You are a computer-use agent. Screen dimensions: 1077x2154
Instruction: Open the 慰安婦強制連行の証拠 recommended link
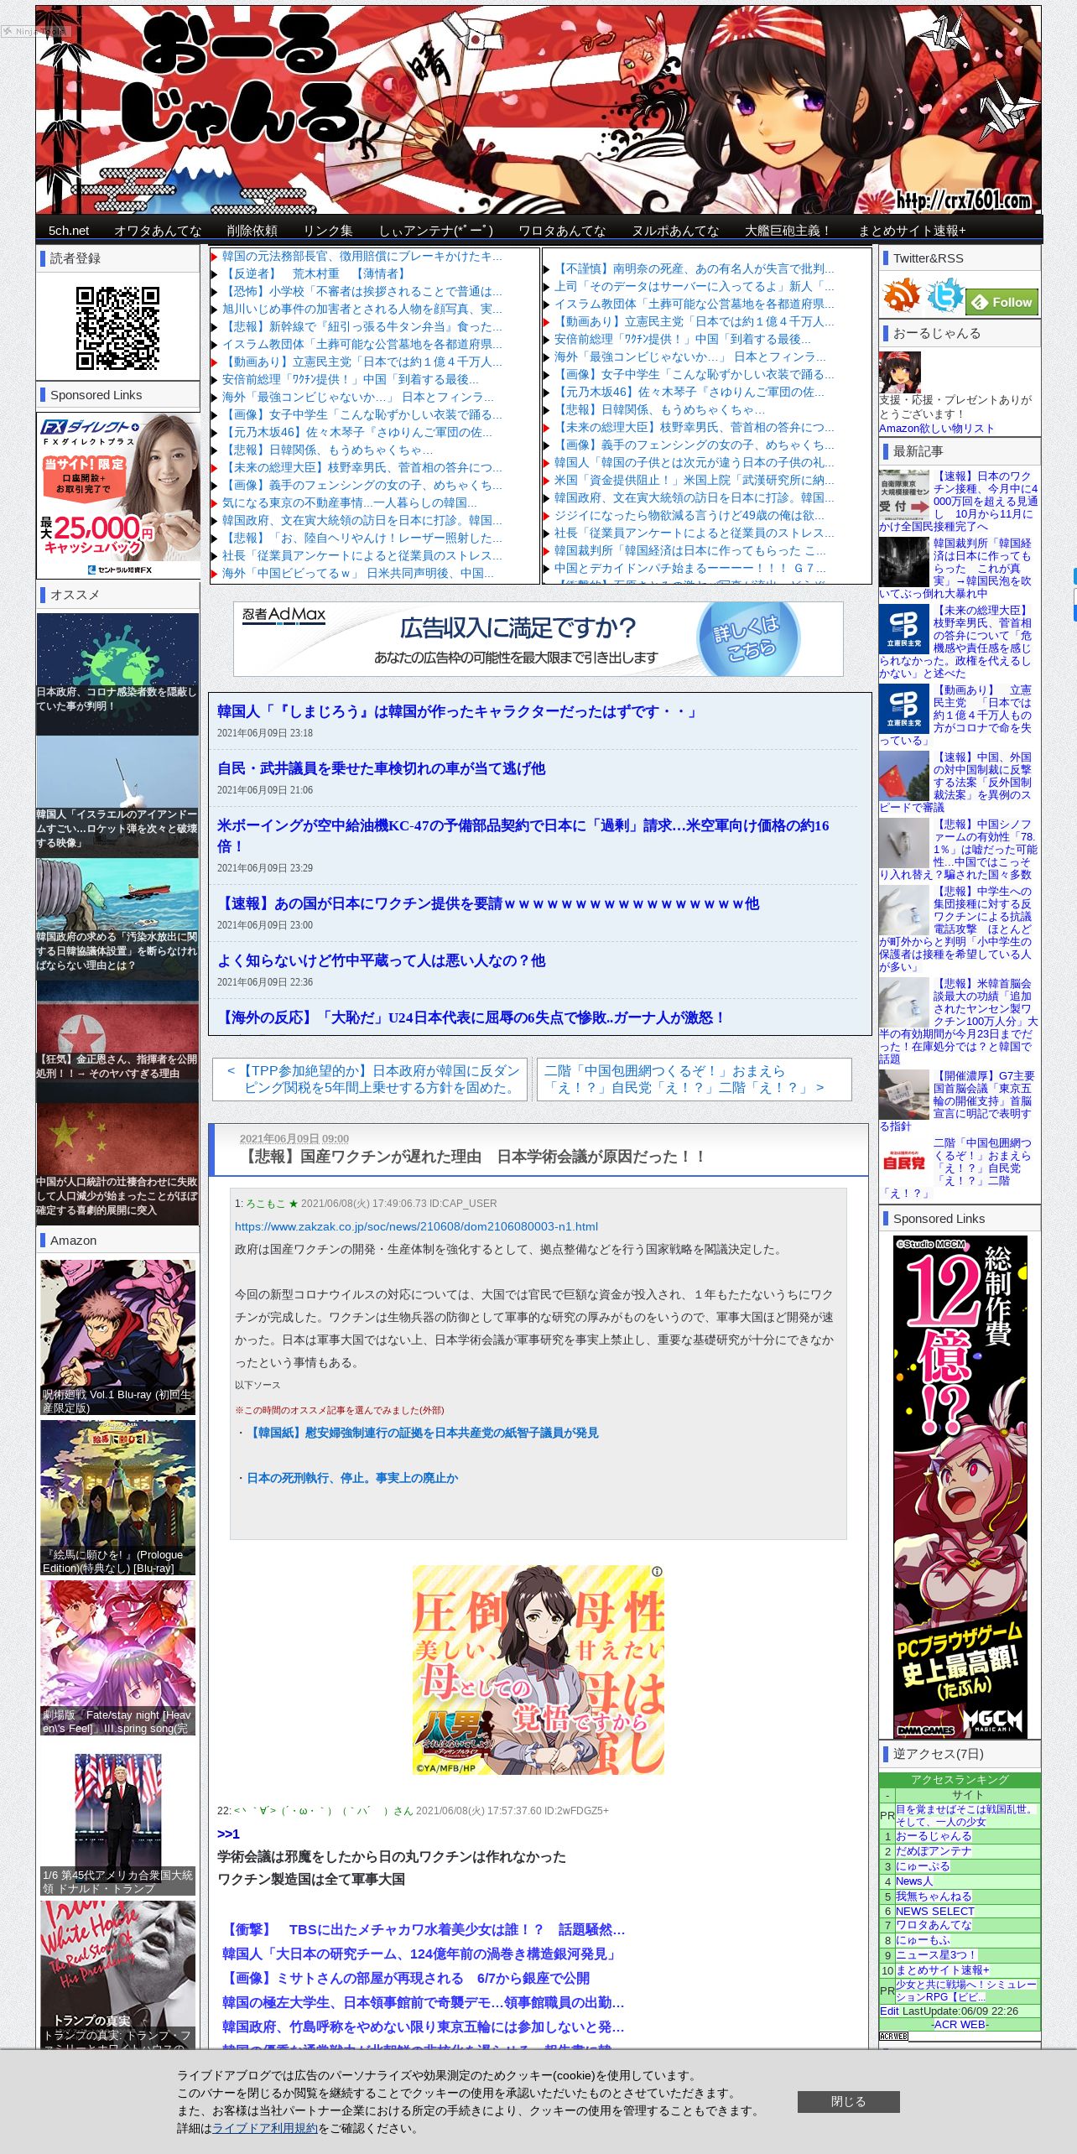(422, 1433)
